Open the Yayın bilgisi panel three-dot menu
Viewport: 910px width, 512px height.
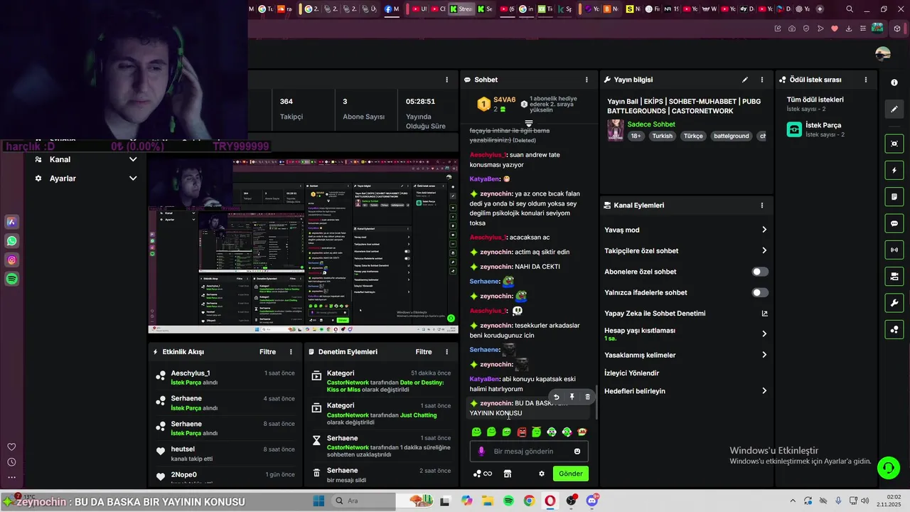762,80
